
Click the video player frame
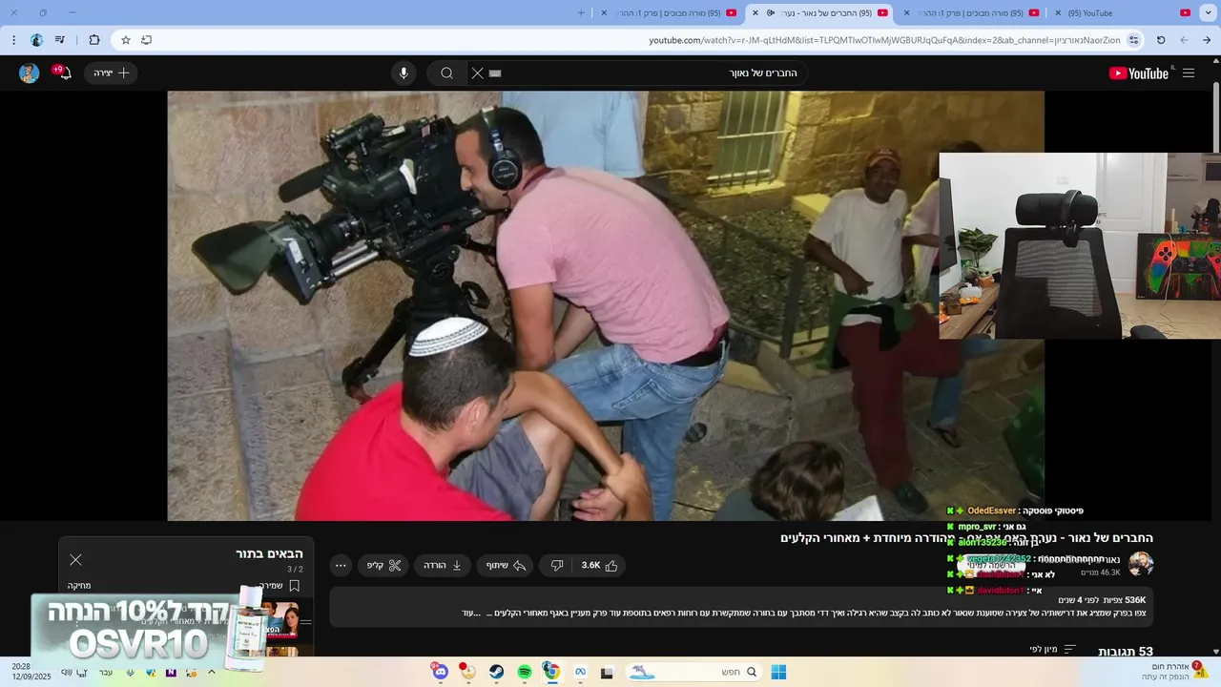tap(606, 306)
